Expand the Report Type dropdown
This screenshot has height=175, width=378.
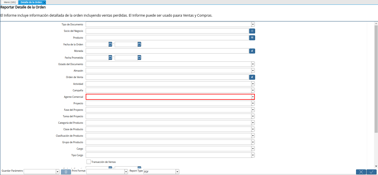(177, 172)
